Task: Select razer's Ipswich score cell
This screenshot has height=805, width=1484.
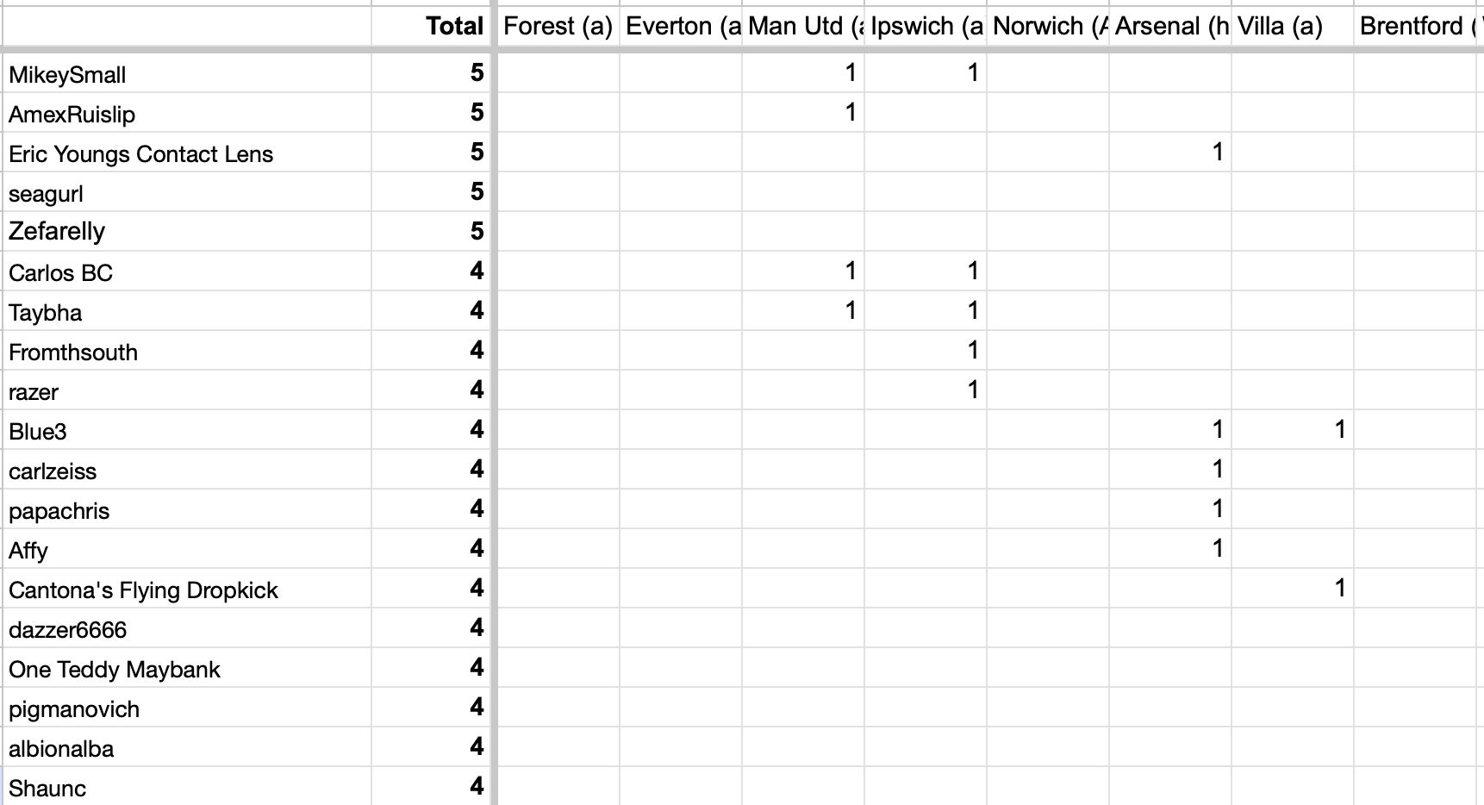Action: coord(926,390)
